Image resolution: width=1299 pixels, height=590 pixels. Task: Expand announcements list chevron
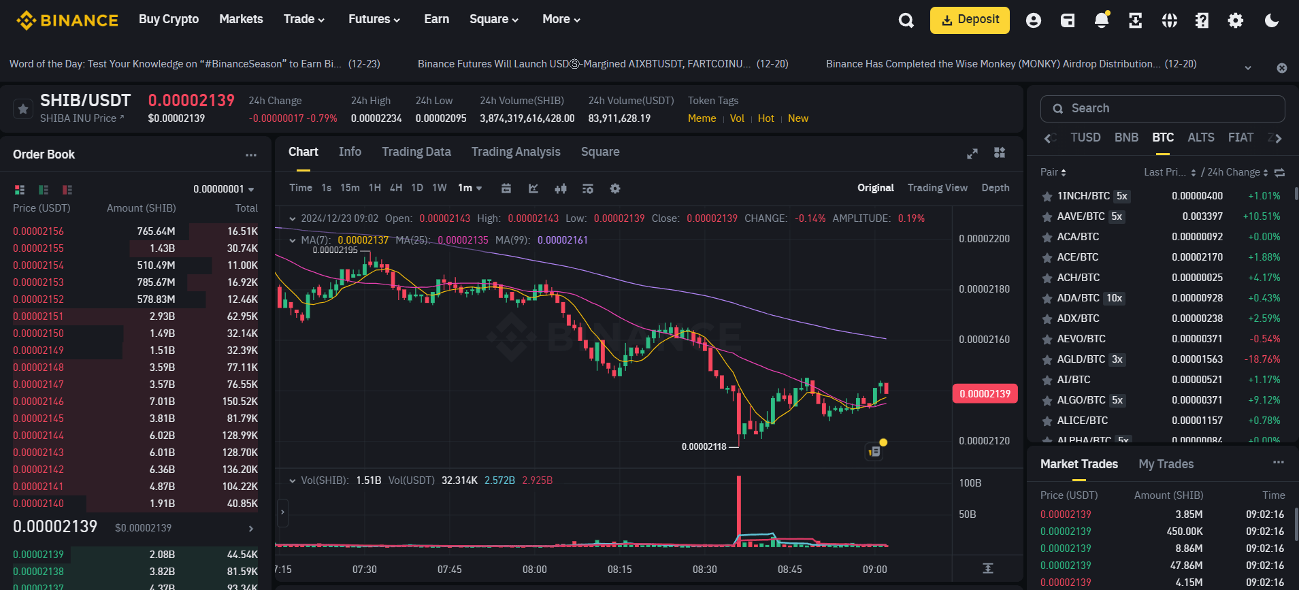tap(1248, 68)
